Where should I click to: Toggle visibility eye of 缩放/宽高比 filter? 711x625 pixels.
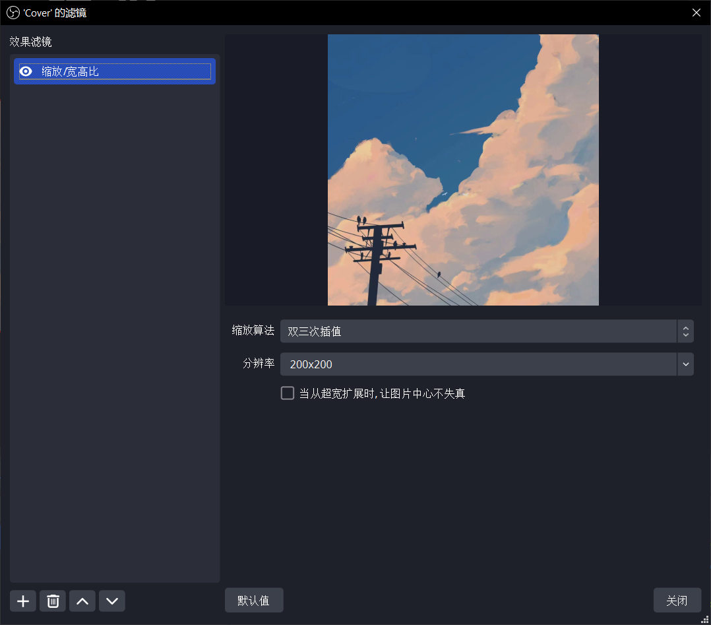point(26,71)
